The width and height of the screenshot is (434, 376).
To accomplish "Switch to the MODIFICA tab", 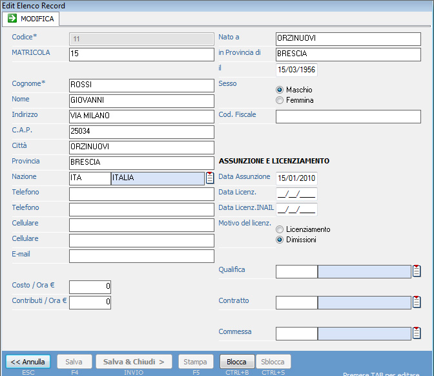I will coord(32,19).
